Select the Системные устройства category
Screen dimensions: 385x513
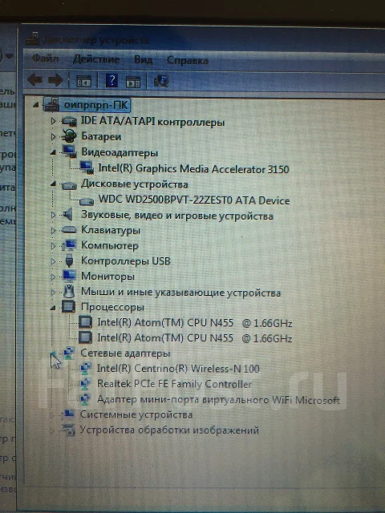136,414
